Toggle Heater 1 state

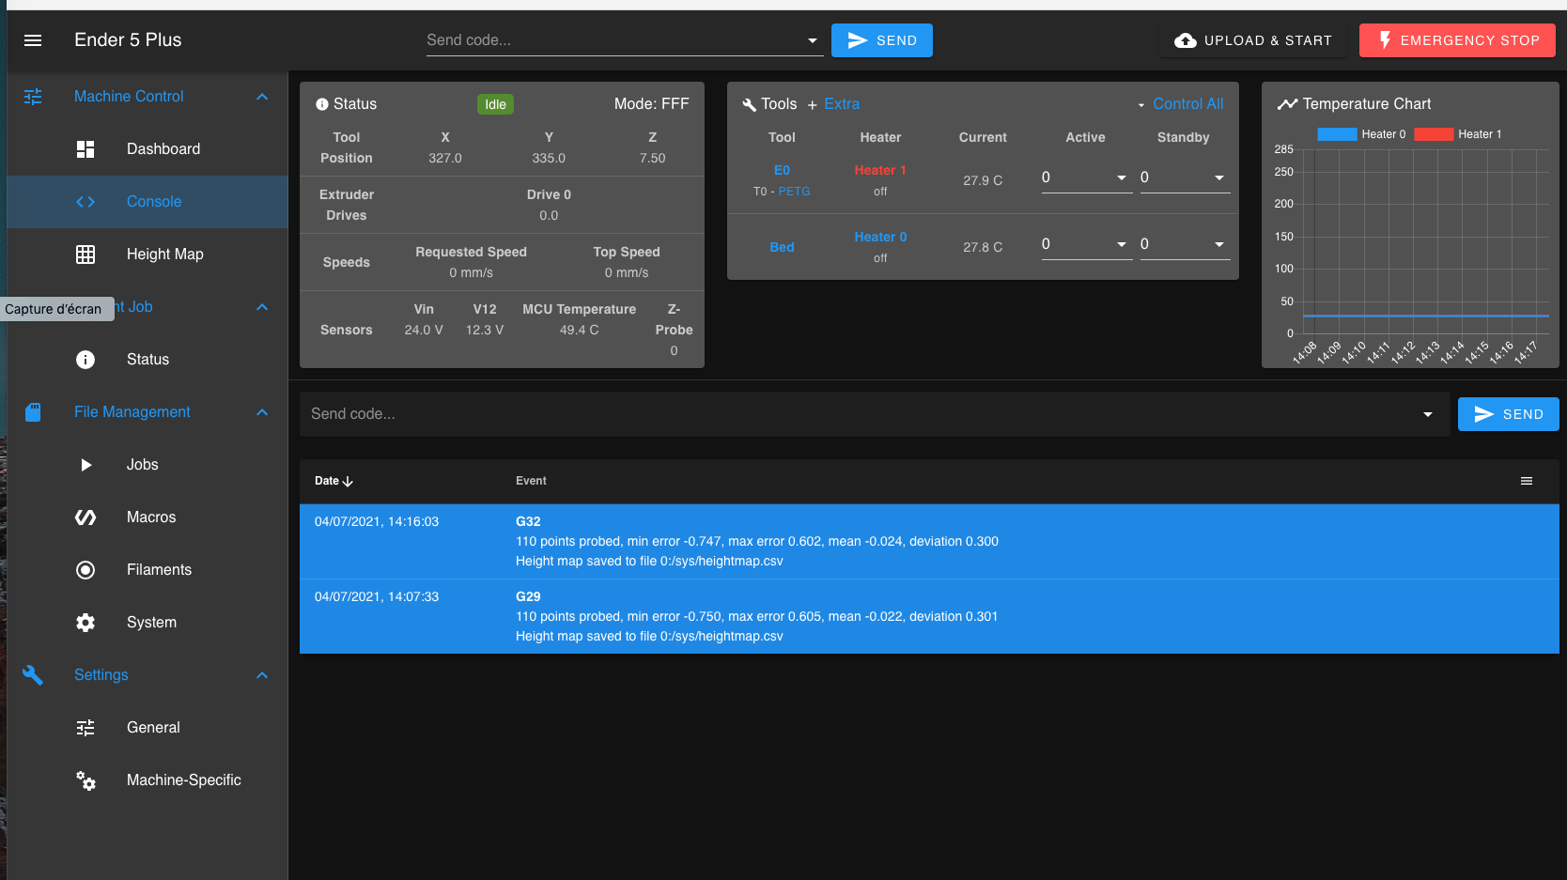(880, 170)
